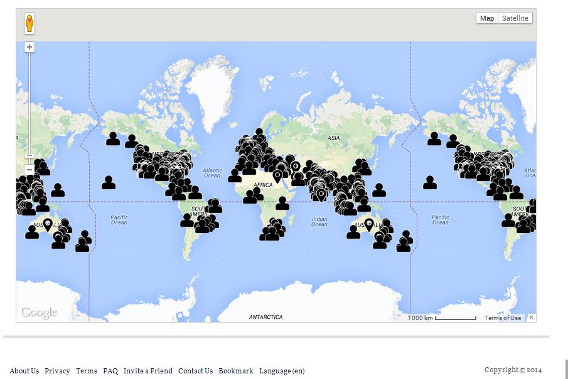Click the Street View pegman icon
Image resolution: width=568 pixels, height=379 pixels.
(29, 23)
